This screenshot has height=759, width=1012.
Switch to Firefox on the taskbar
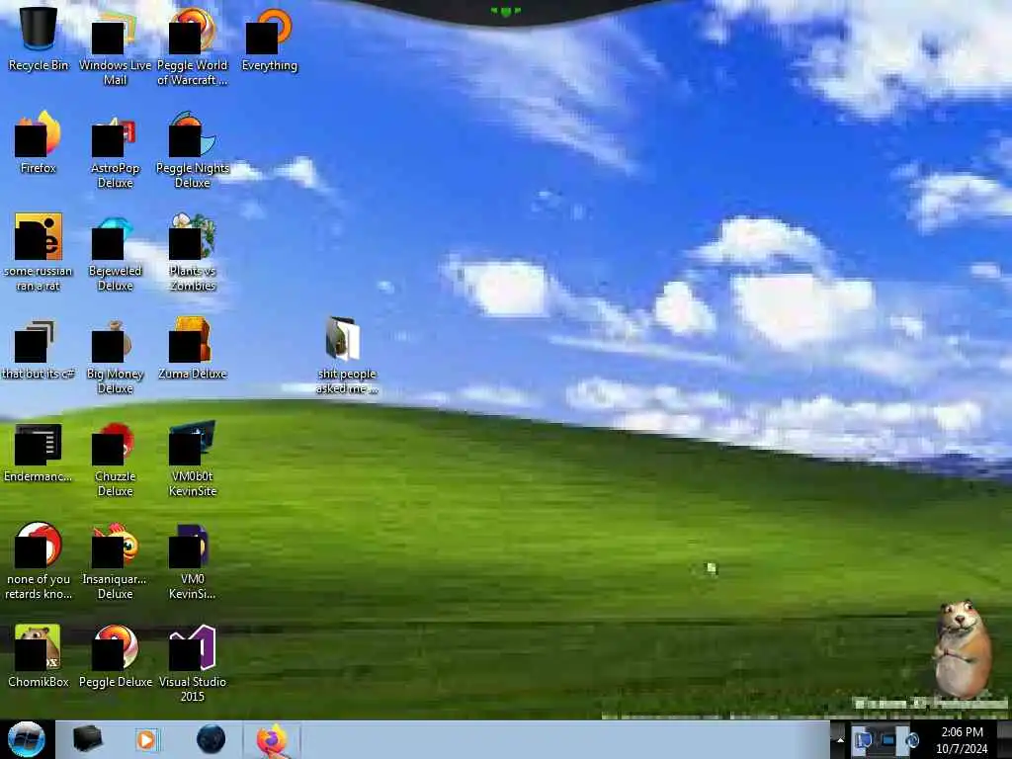pos(272,739)
